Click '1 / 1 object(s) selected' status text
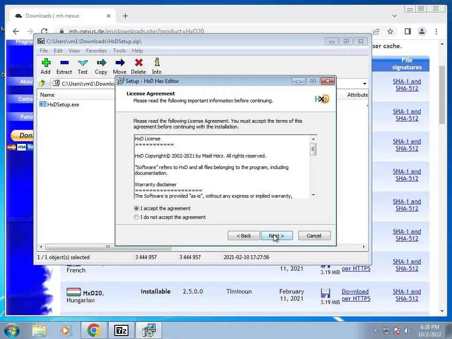 click(x=64, y=257)
